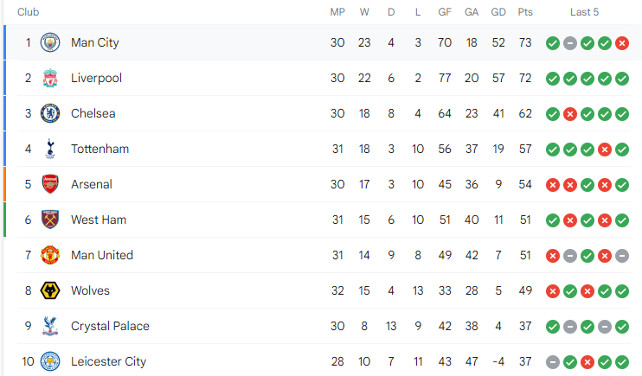Click the Pts column header
Image resolution: width=642 pixels, height=376 pixels.
(525, 12)
